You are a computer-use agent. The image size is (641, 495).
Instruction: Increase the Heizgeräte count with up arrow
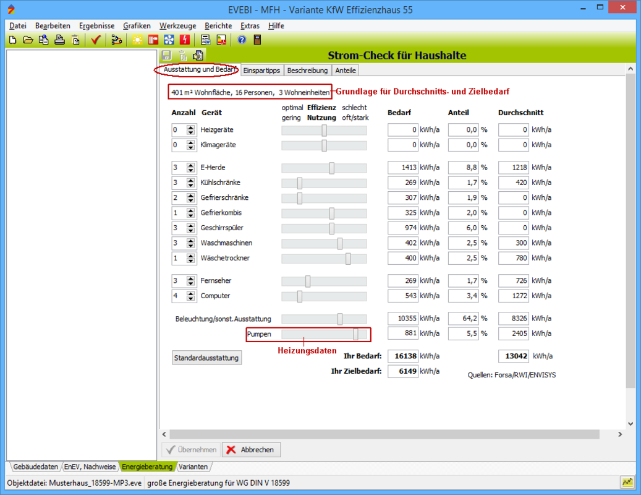[x=191, y=127]
